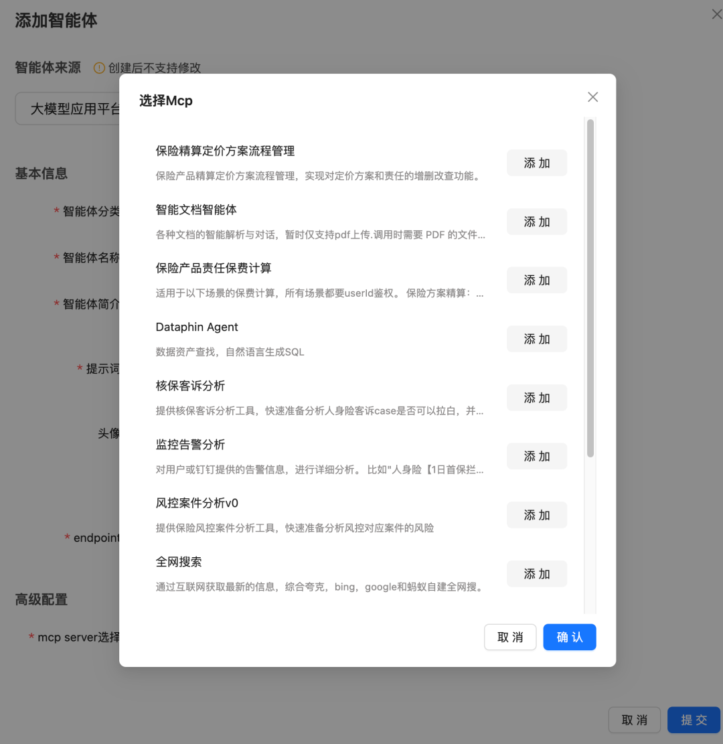Add the 监控告警分析 MCP server

click(x=536, y=456)
